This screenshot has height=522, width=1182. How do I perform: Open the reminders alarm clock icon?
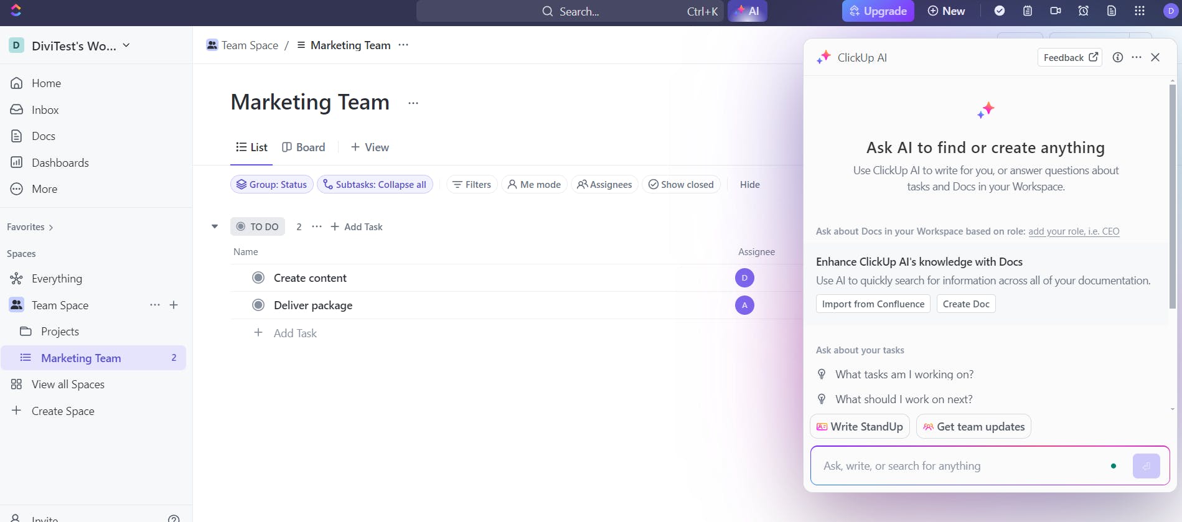[1084, 11]
